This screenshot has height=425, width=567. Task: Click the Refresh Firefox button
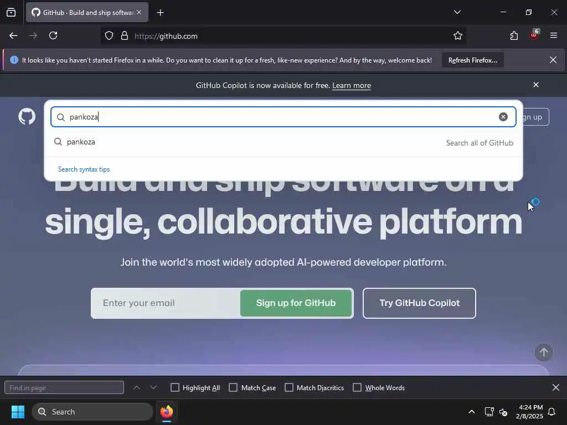pyautogui.click(x=473, y=60)
